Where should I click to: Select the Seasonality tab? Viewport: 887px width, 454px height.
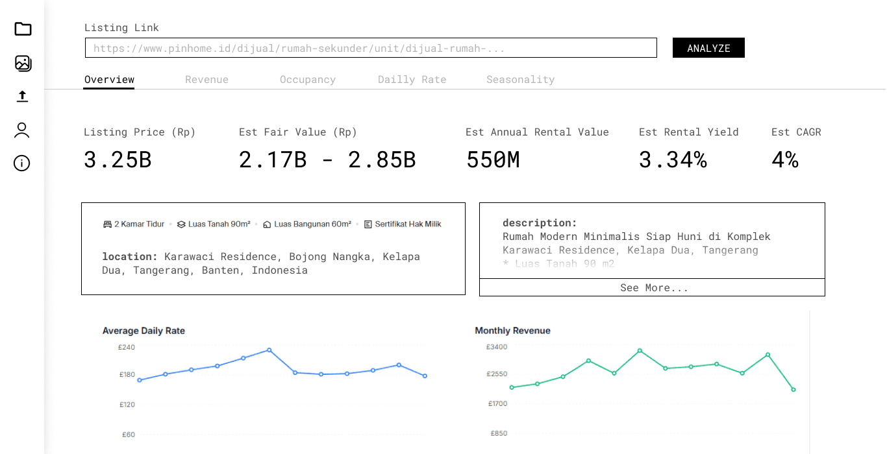coord(520,79)
